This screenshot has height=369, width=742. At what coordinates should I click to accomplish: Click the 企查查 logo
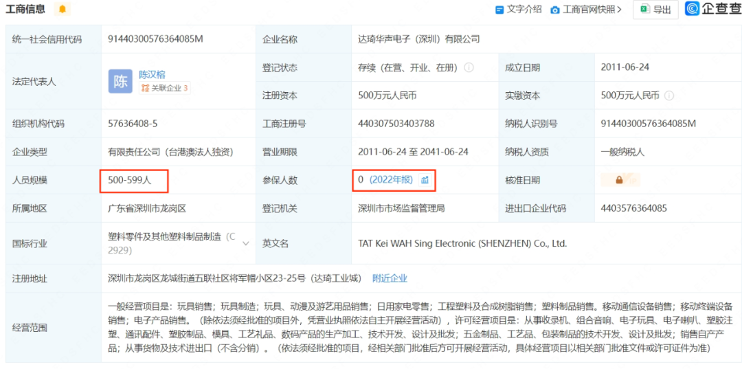click(x=712, y=9)
